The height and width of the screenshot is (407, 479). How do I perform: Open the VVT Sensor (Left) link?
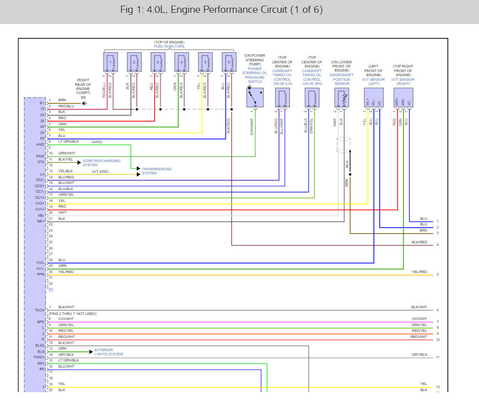click(373, 81)
